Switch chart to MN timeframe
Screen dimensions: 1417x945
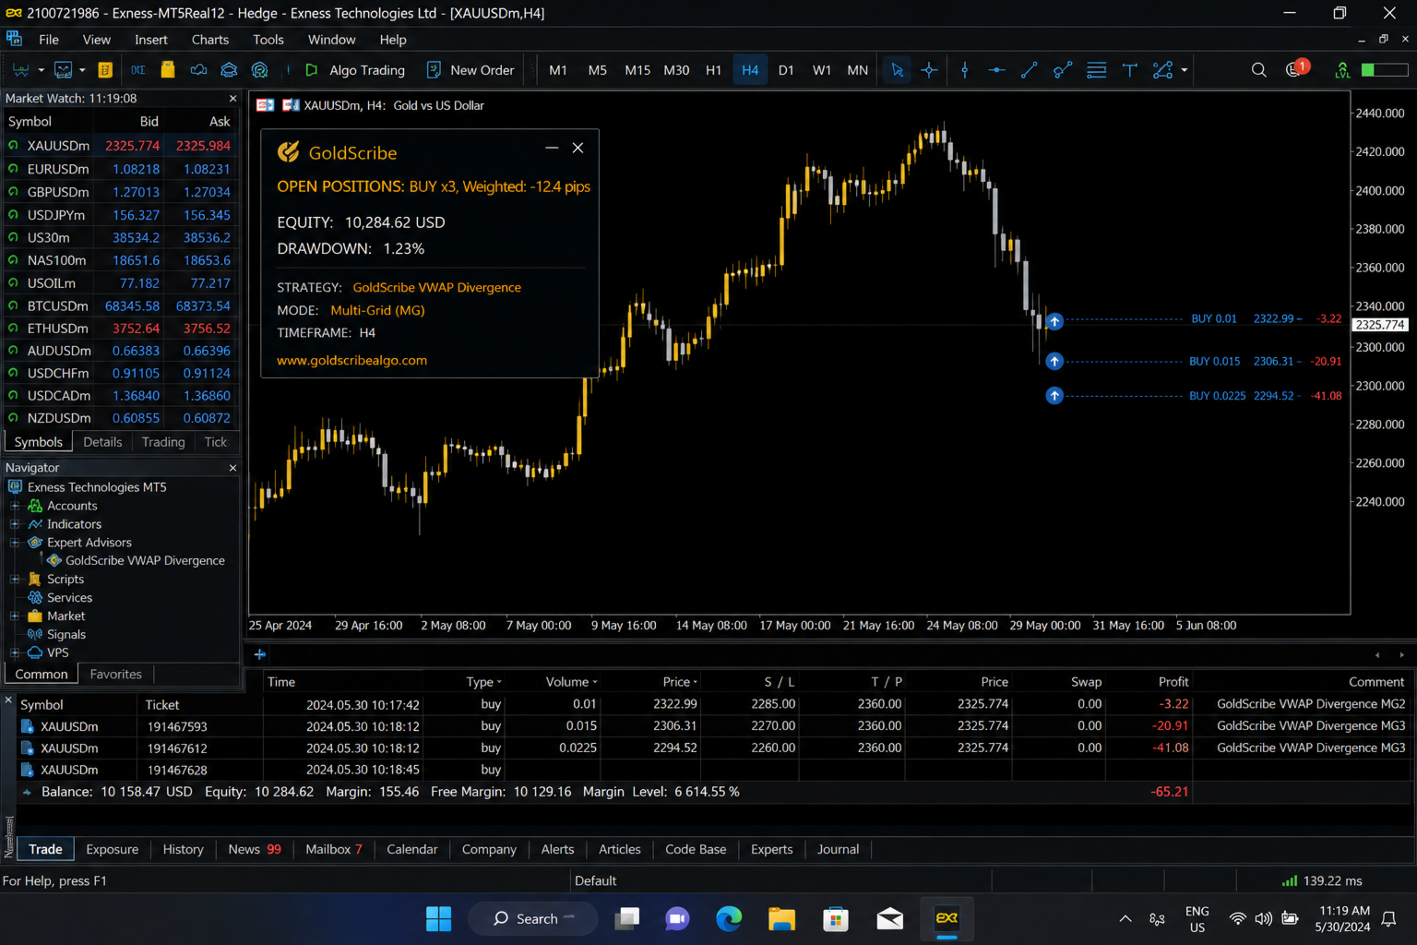(x=857, y=70)
